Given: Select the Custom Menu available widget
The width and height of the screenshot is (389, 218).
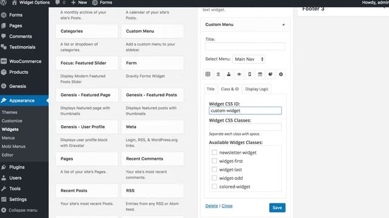Looking at the screenshot, I should (x=153, y=31).
